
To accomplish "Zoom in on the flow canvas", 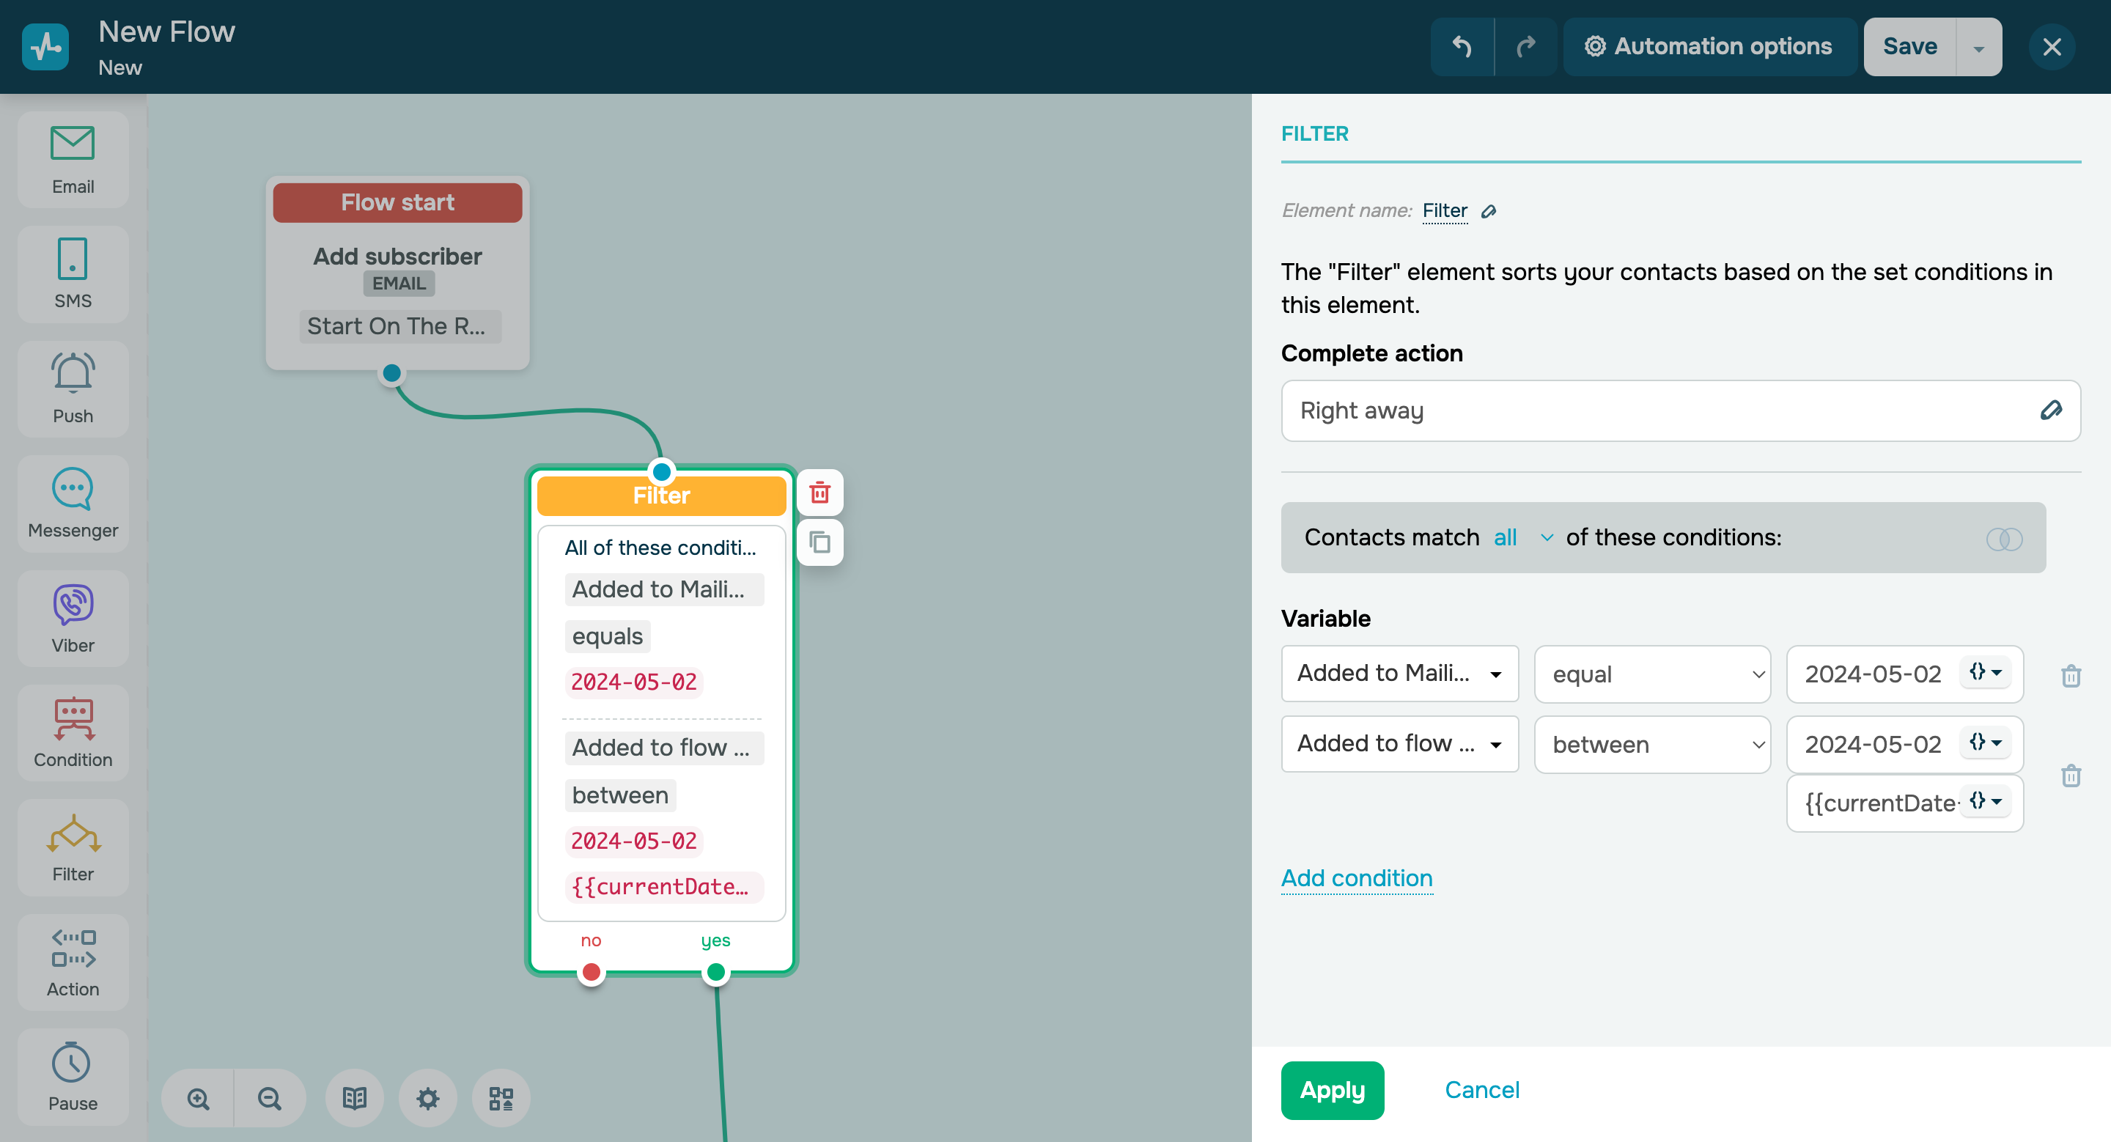I will click(199, 1098).
